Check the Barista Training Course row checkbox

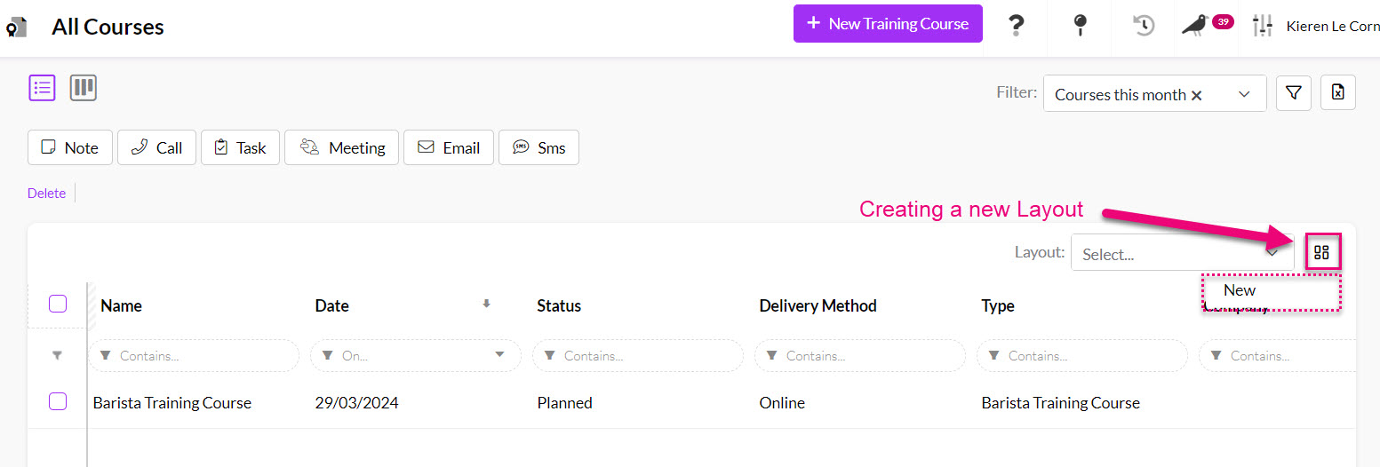coord(58,401)
